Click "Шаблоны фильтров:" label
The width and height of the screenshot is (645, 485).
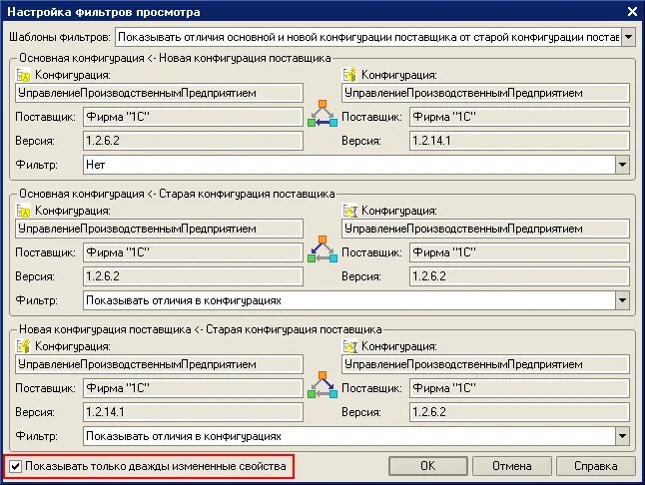[60, 37]
